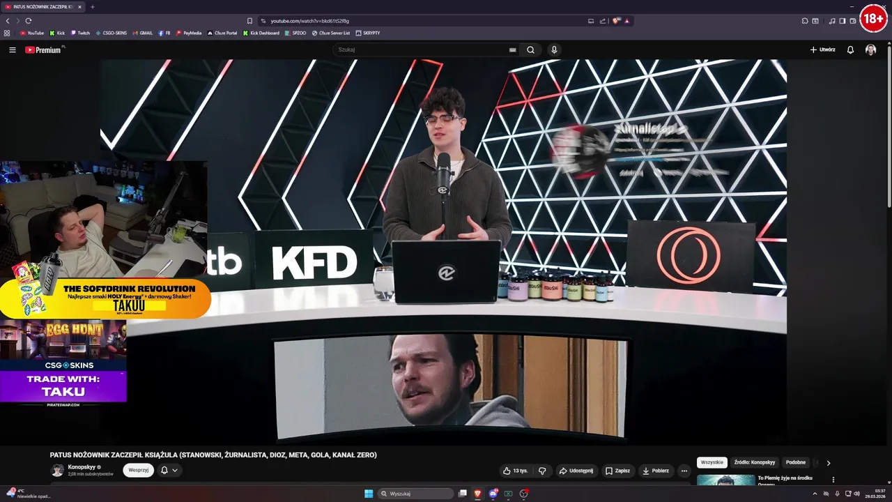Open the weather widget on the taskbar
Viewport: 892px width, 502px height.
click(28, 494)
